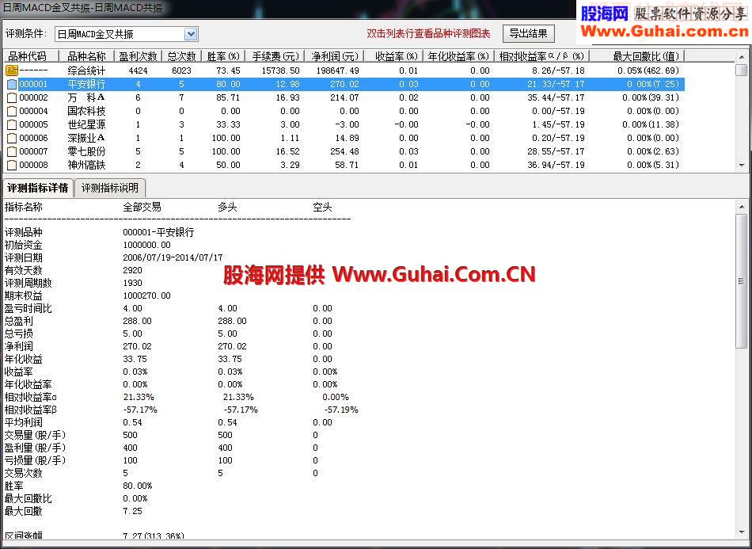
Task: Click the 期末权益 value 1000270.00
Action: [146, 295]
